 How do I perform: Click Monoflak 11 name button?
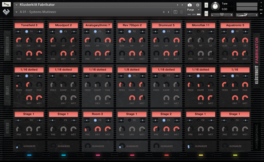[201, 25]
